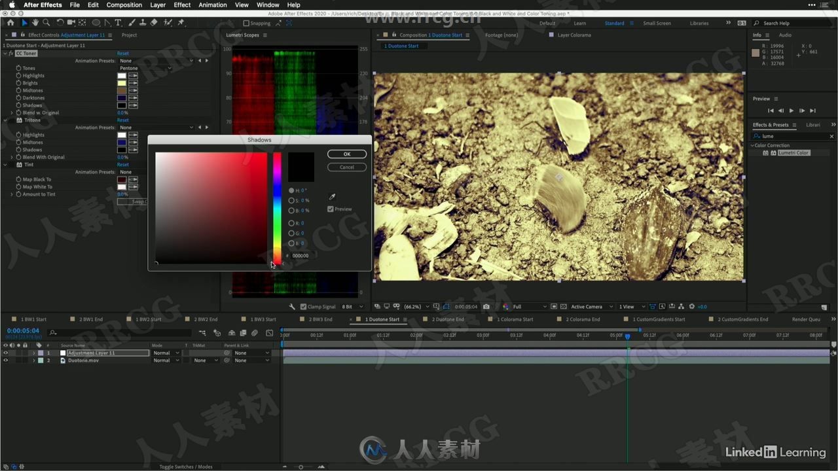Screen dimensions: 838x471
Task: Click the timeline current time 0:00:05:04
Action: pos(23,330)
